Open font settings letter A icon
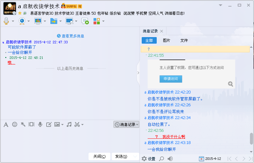The image size is (254, 163). pyautogui.click(x=6, y=125)
